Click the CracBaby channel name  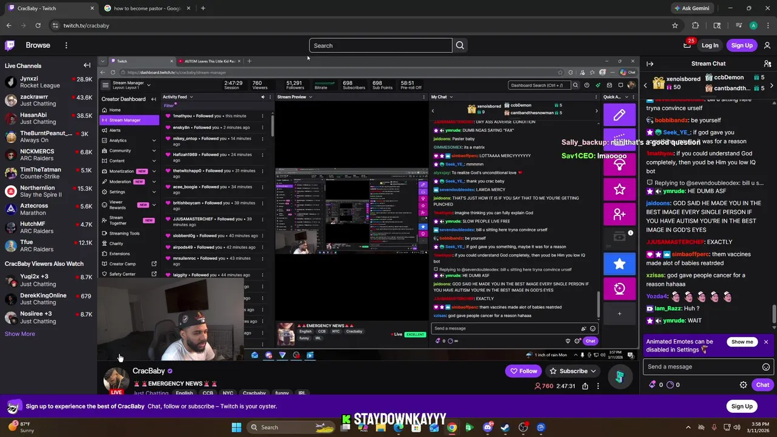tap(149, 371)
